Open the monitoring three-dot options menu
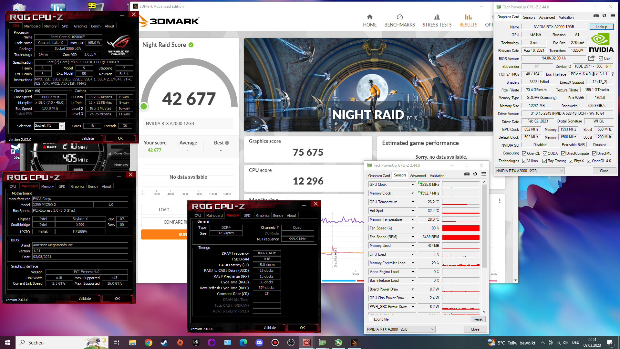Screen dimensions: 620x349 point(500,201)
